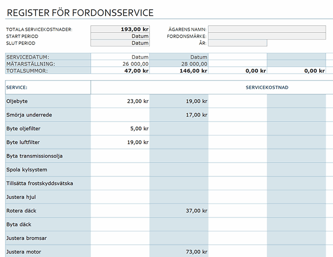
Task: Select the Oljebyte 23,00 kr cost cell
Action: tap(120, 101)
